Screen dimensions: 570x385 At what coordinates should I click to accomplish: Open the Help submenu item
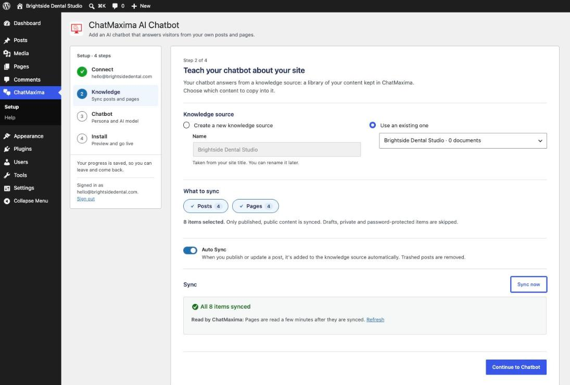coord(10,117)
